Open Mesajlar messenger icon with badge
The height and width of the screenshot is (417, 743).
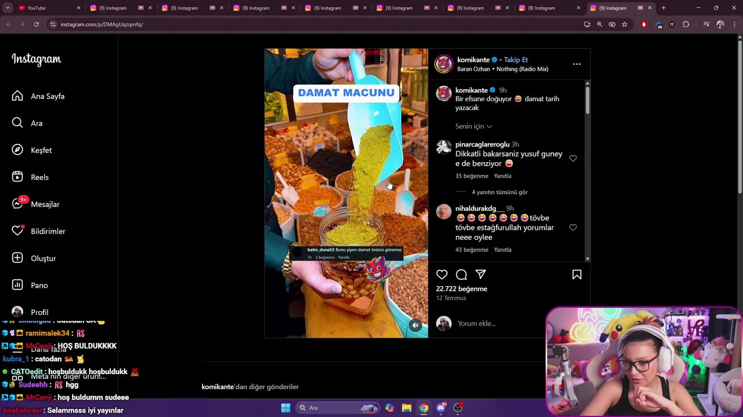click(x=17, y=204)
